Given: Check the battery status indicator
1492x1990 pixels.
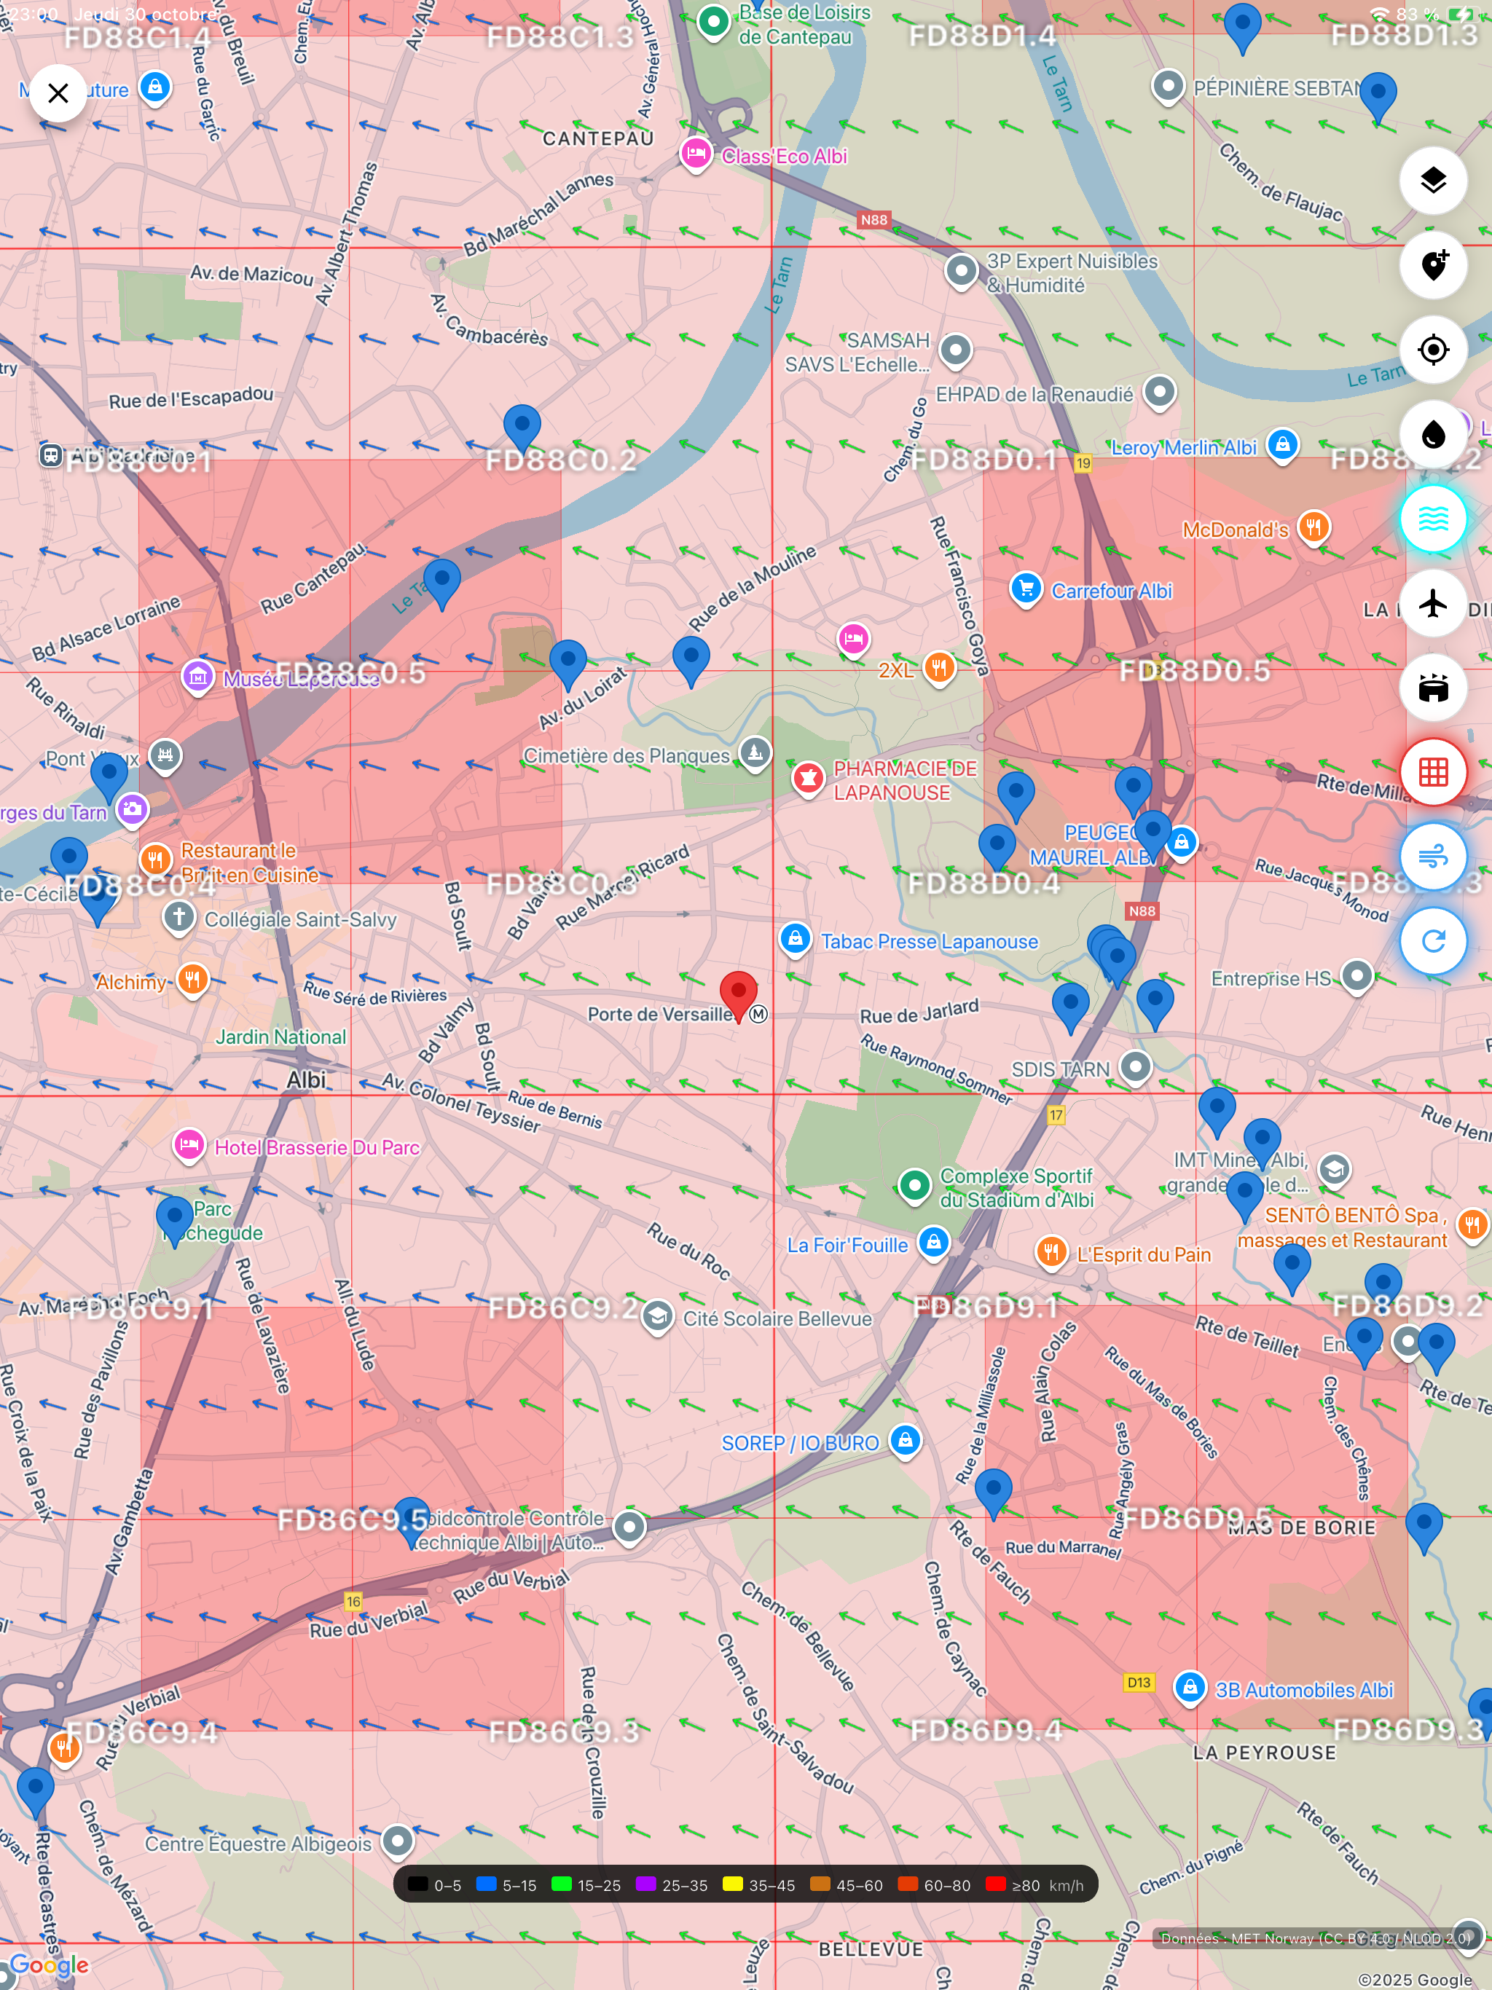Looking at the screenshot, I should coord(1462,14).
